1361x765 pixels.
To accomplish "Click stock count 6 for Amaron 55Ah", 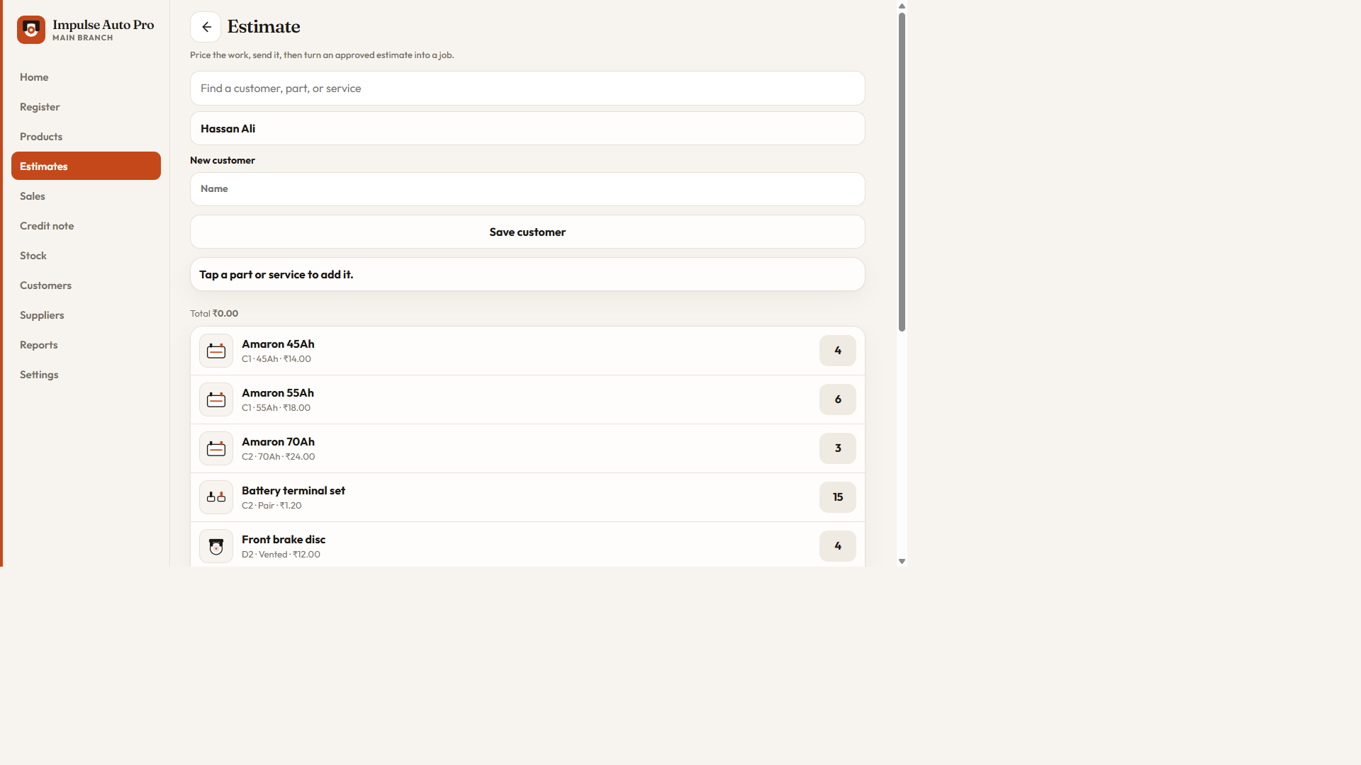I will click(838, 399).
